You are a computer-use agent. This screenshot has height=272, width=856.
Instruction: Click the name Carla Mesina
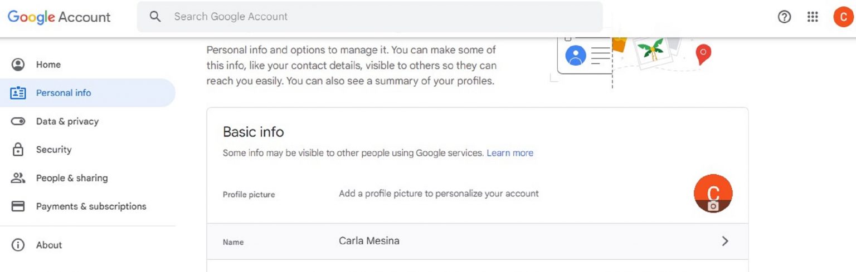tap(369, 241)
